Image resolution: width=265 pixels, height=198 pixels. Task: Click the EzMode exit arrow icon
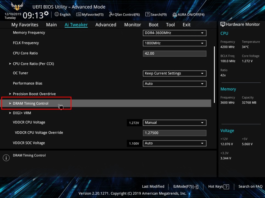tap(196, 187)
